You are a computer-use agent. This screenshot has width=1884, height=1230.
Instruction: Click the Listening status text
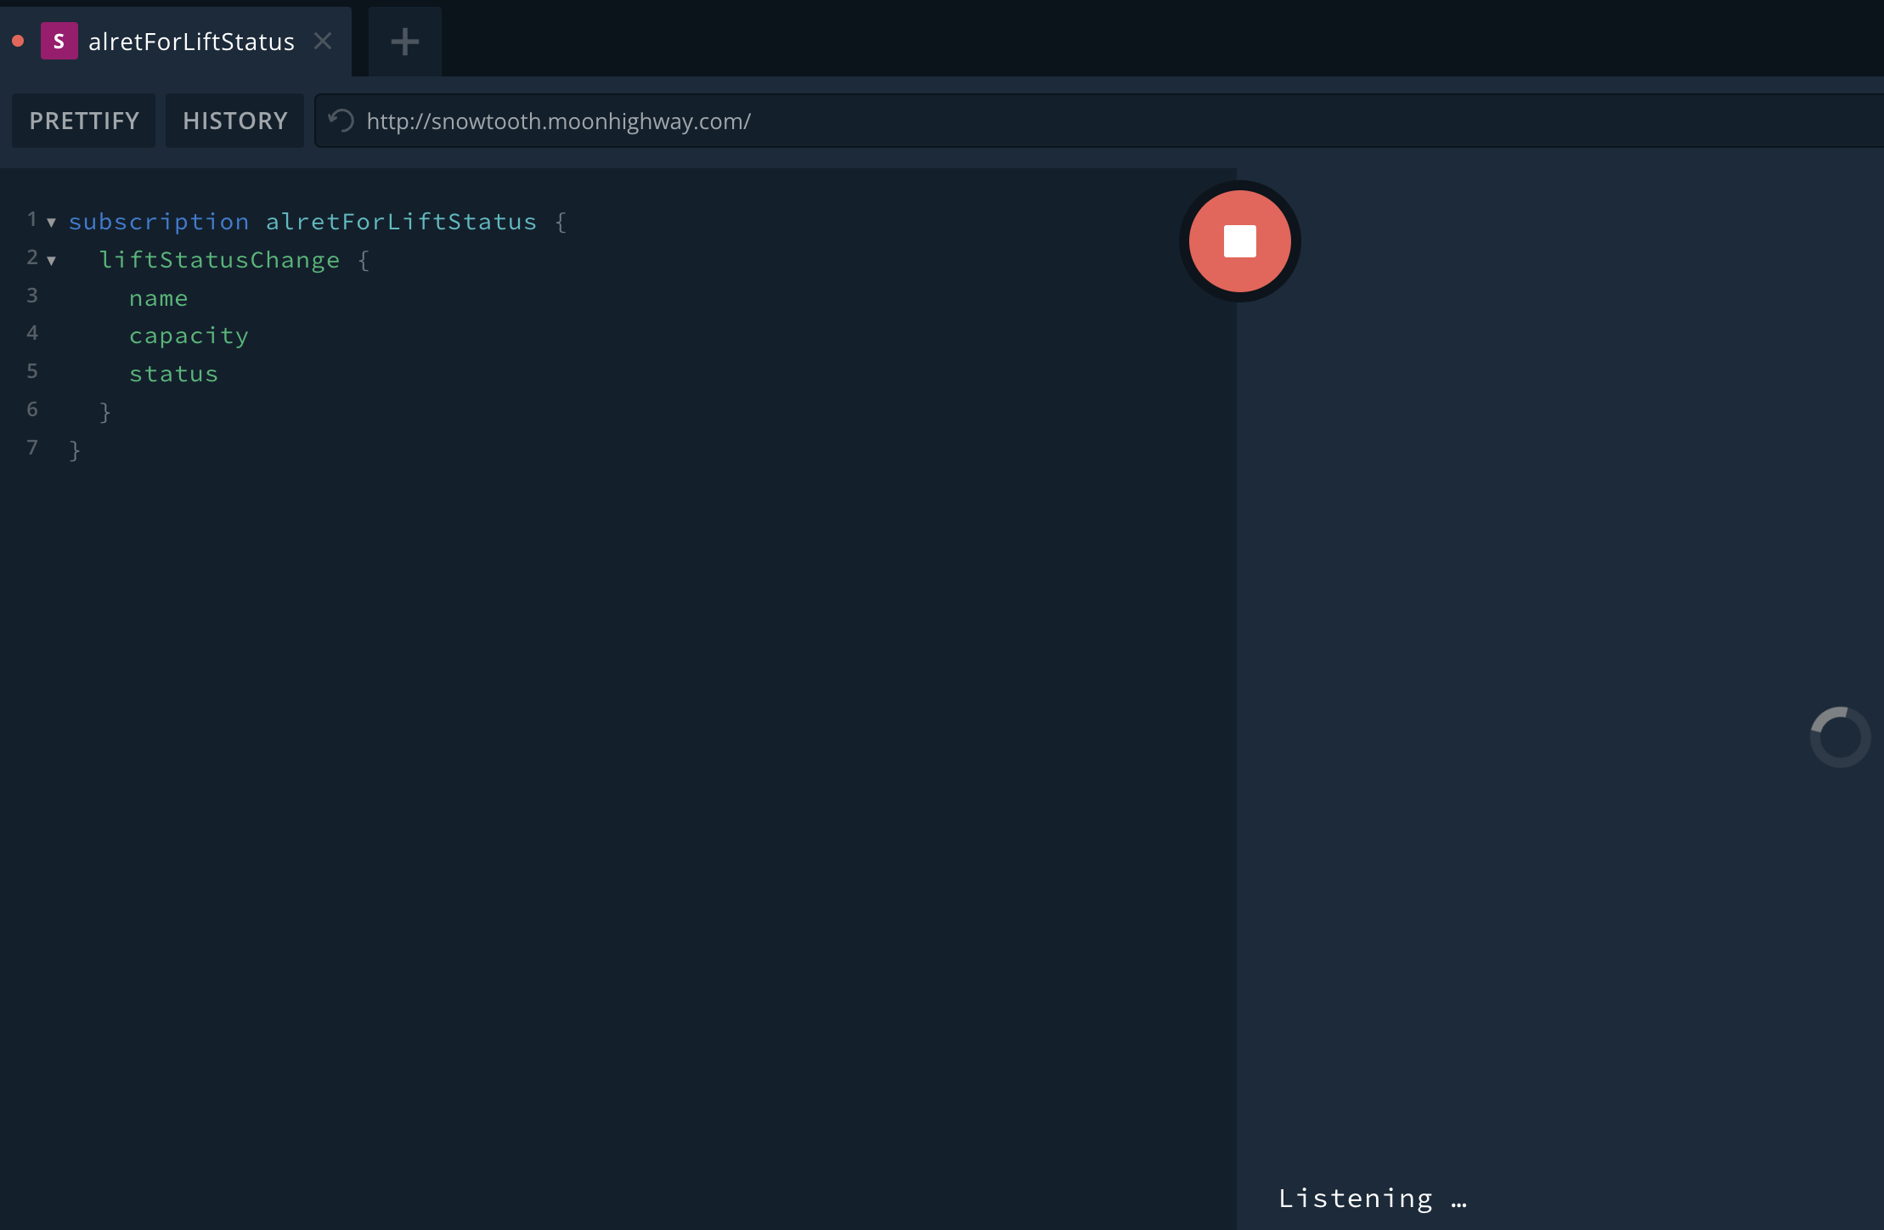(1371, 1198)
